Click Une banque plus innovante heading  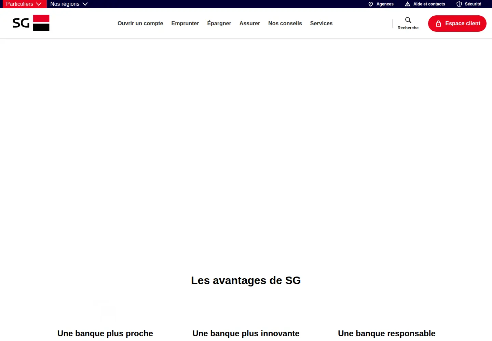246,333
